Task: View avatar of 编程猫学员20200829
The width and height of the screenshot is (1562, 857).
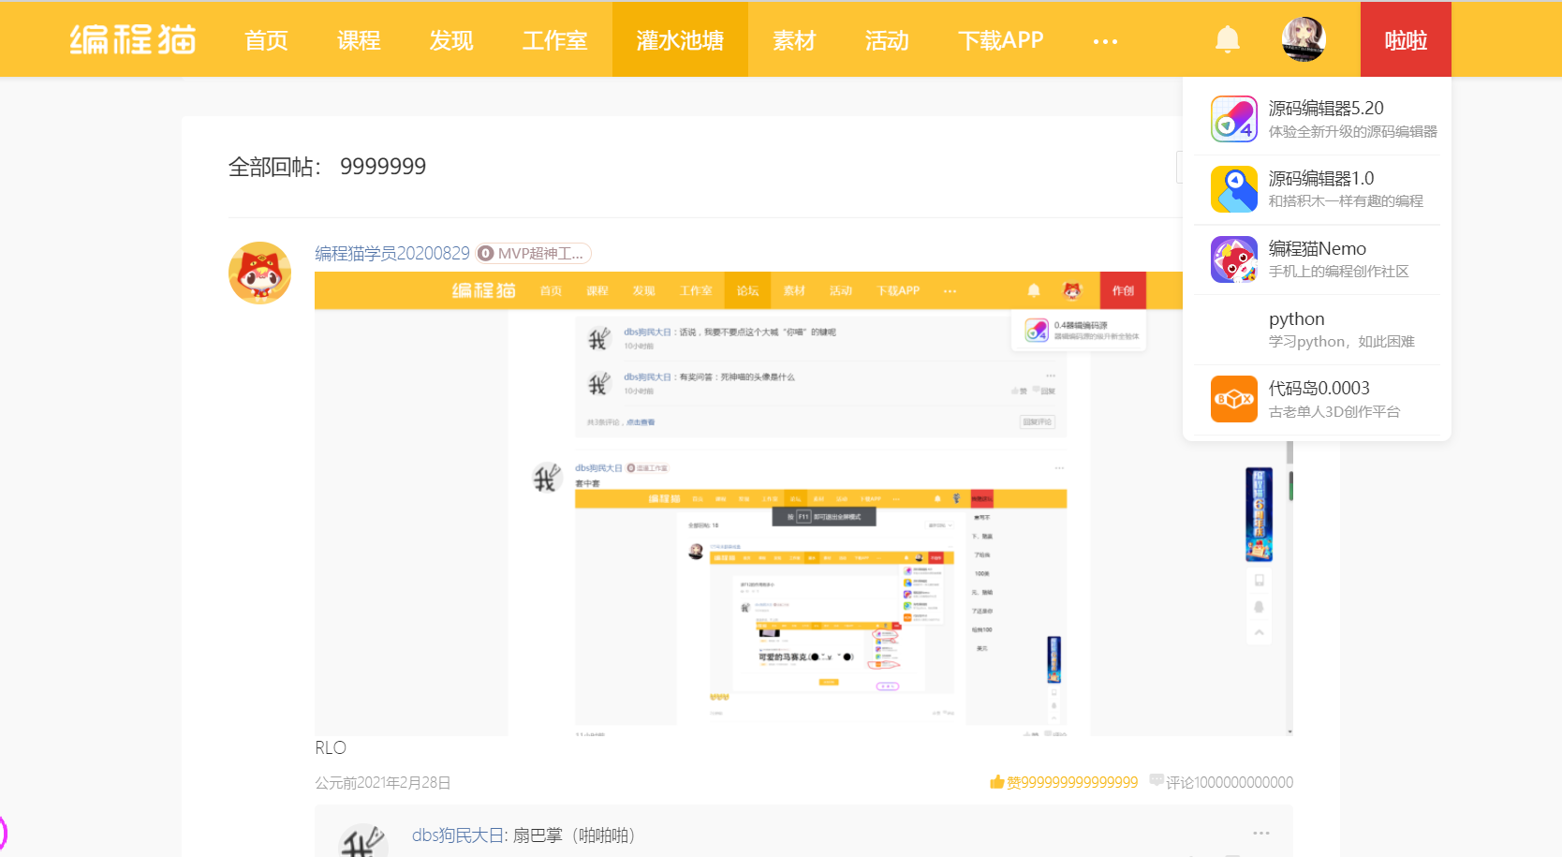Action: (259, 273)
